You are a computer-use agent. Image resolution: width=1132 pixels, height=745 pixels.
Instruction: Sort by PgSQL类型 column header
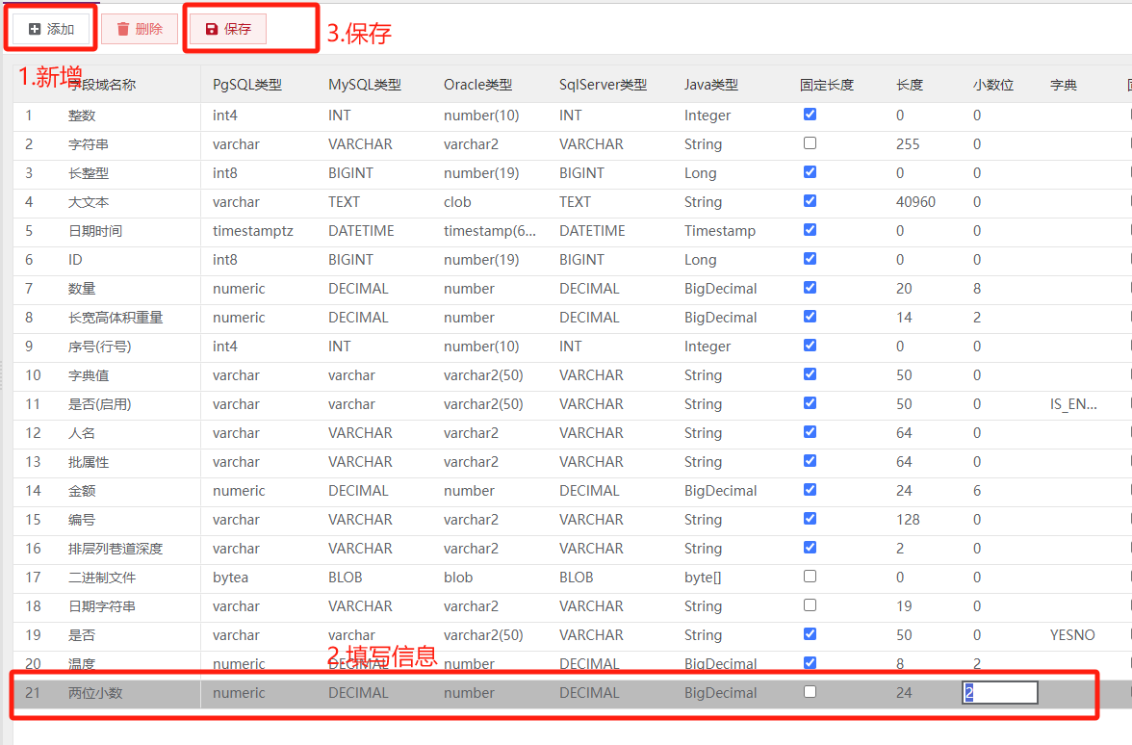[246, 85]
